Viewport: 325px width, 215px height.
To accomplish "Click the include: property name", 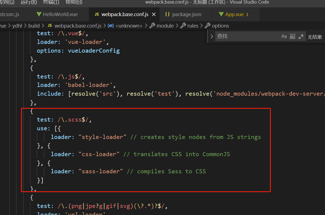I will click(50, 94).
